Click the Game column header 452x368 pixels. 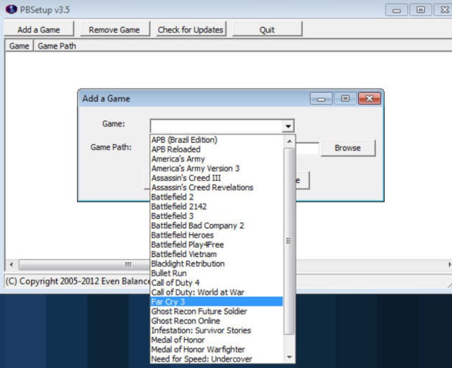[20, 46]
